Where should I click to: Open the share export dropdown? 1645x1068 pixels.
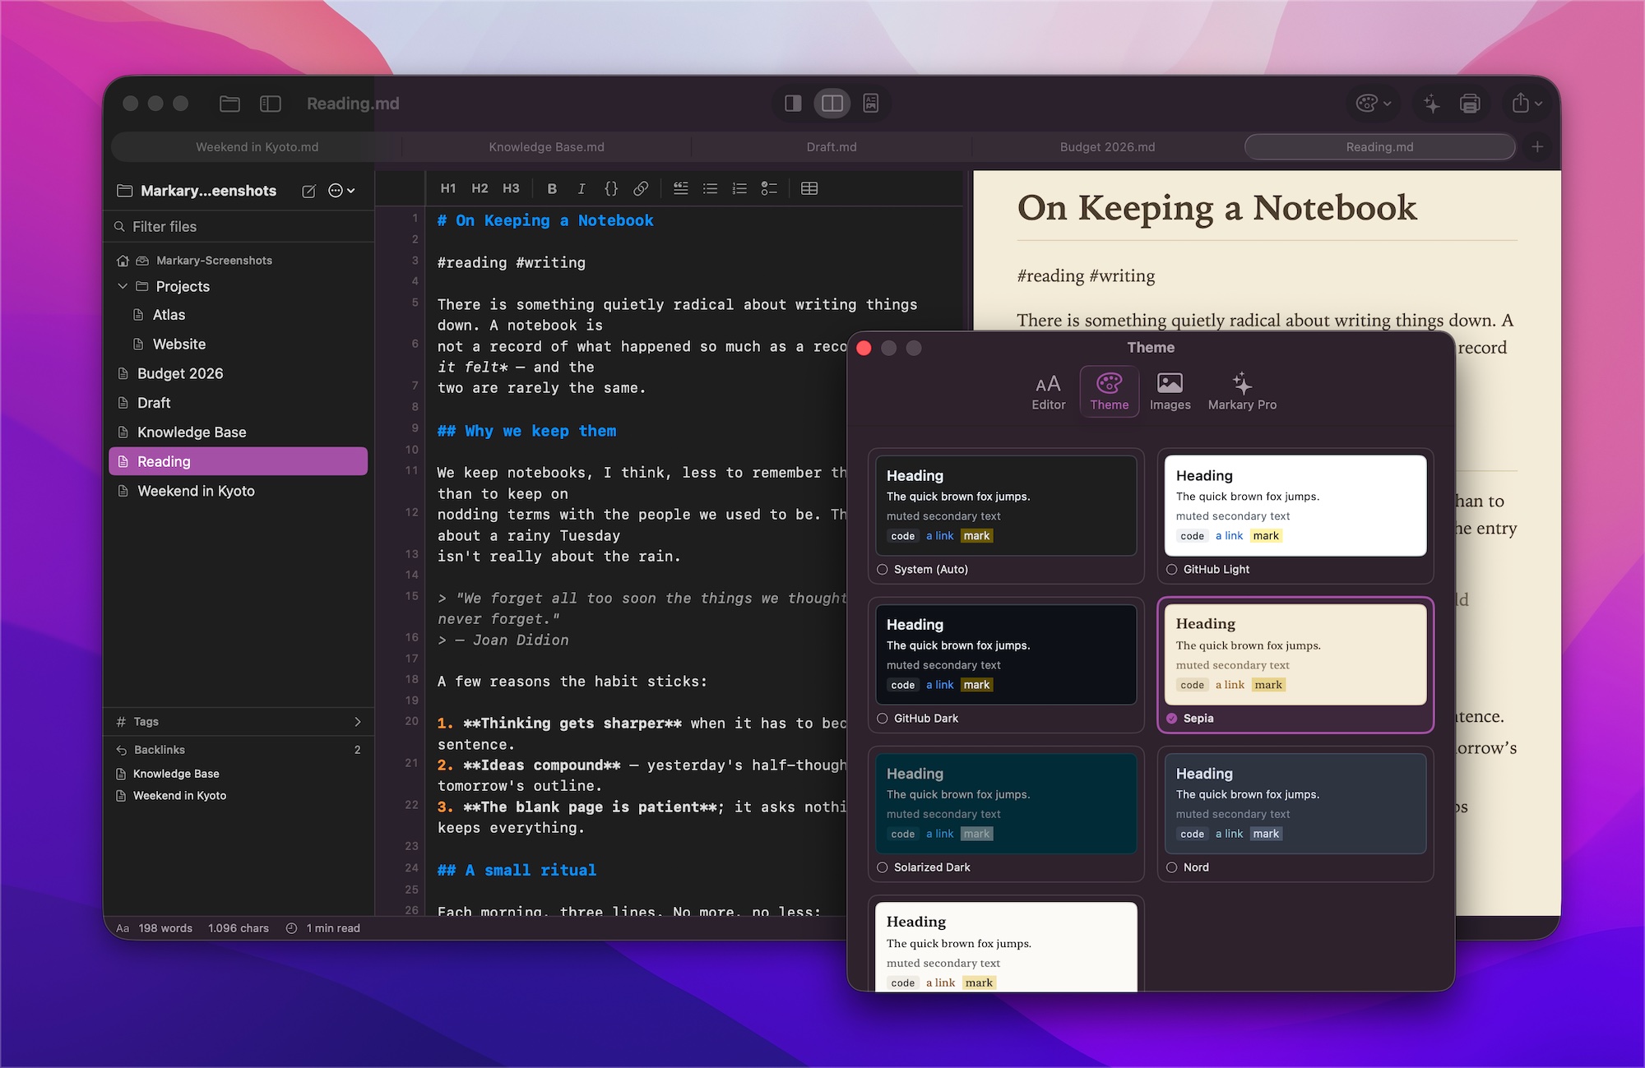[1527, 104]
